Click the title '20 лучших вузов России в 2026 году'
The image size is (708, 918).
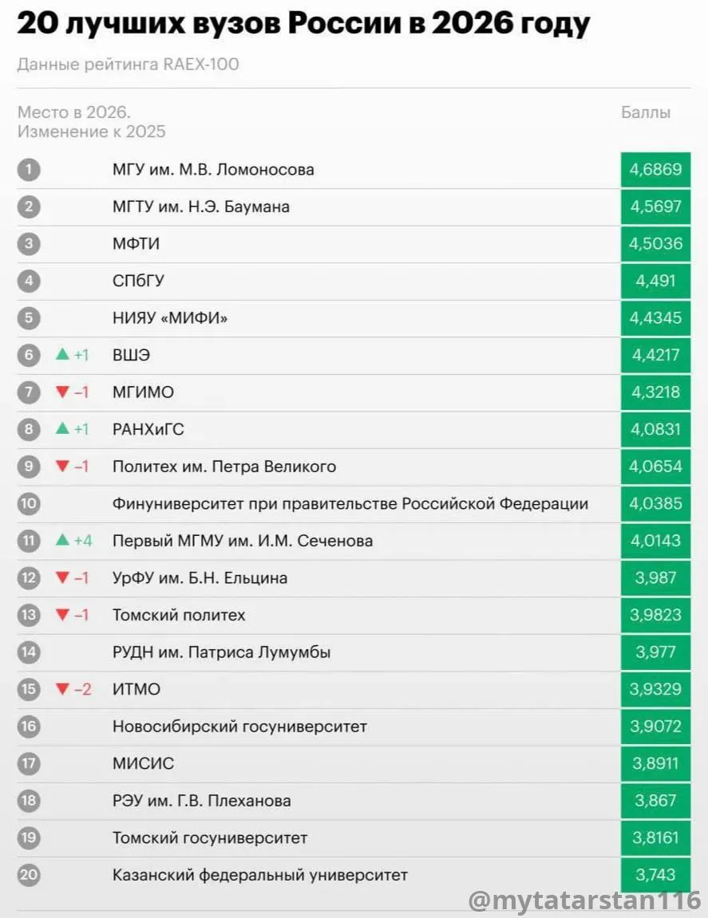[x=303, y=23]
